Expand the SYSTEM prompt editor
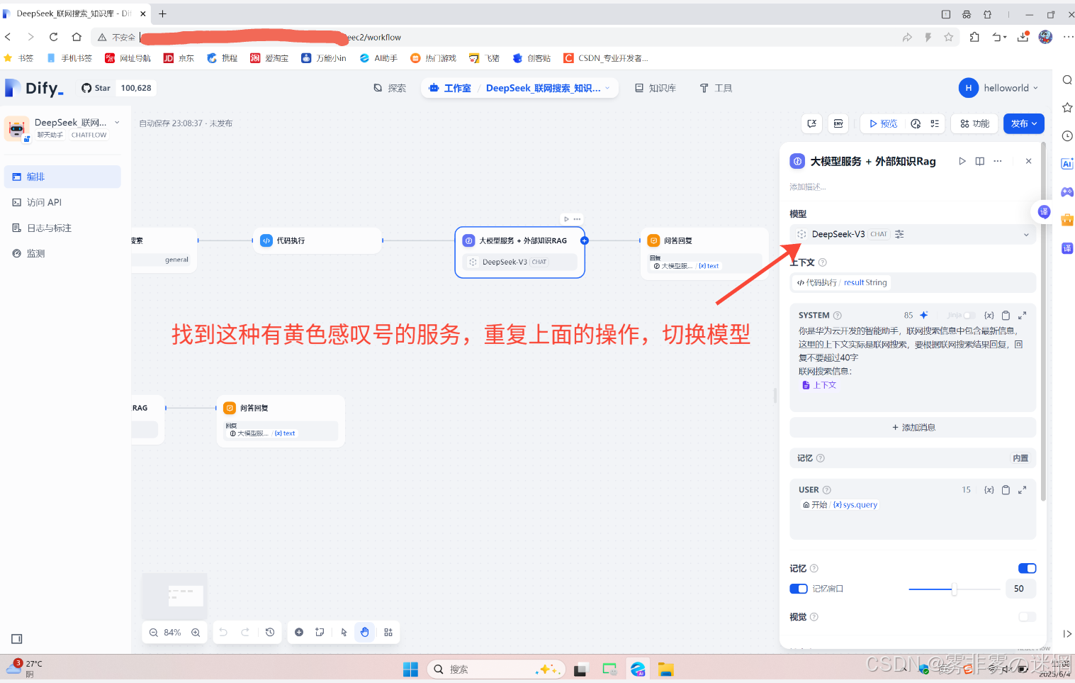The image size is (1075, 683). coord(1022,315)
